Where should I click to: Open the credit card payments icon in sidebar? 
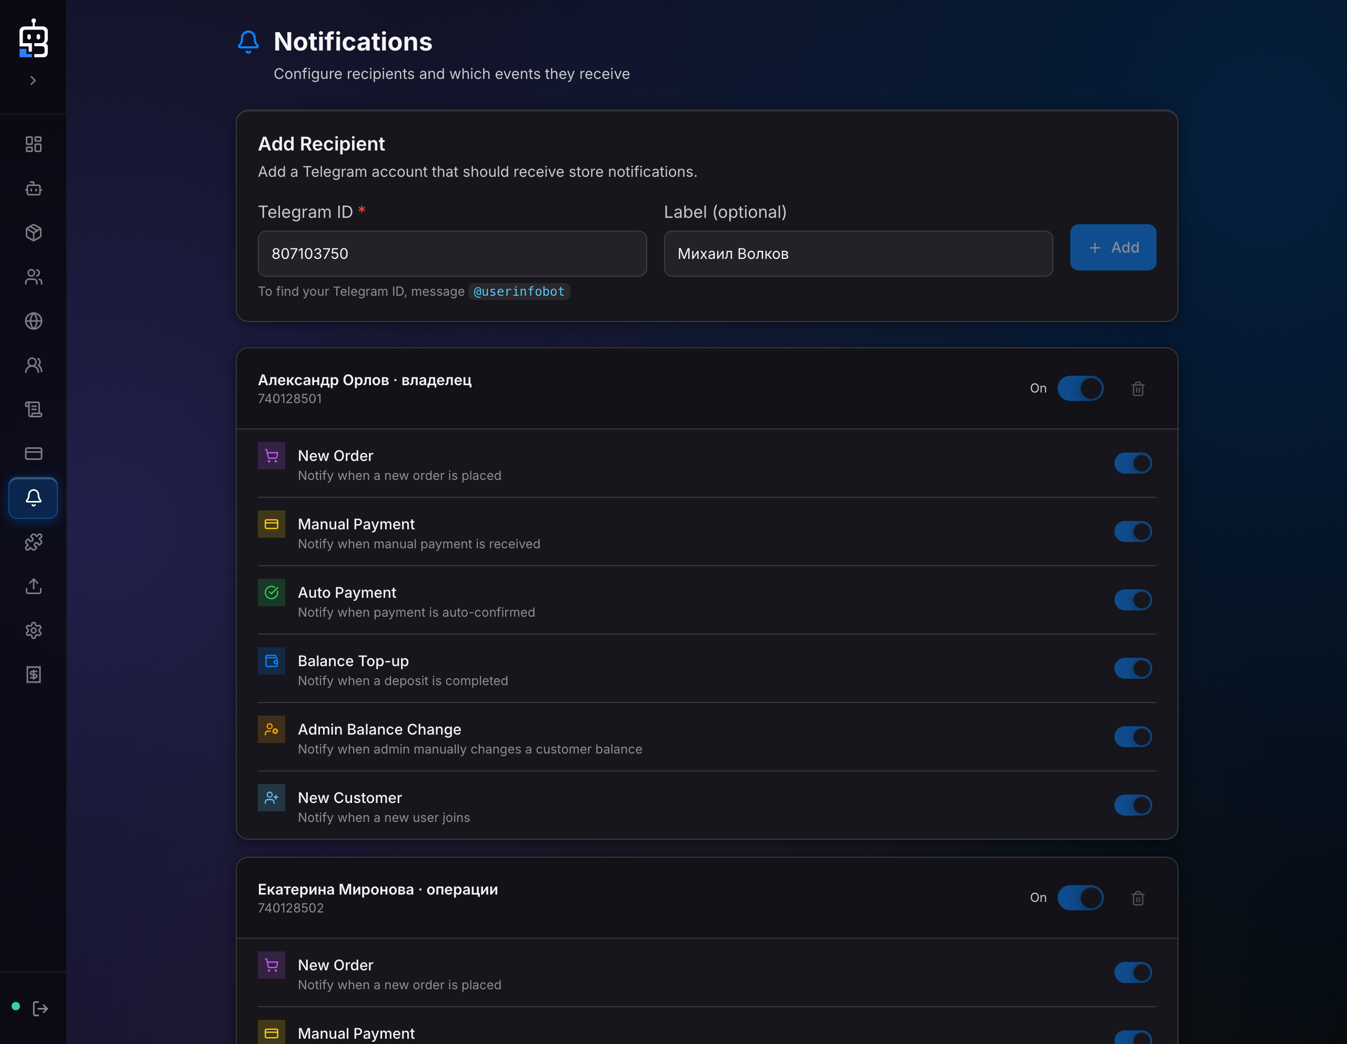(33, 453)
